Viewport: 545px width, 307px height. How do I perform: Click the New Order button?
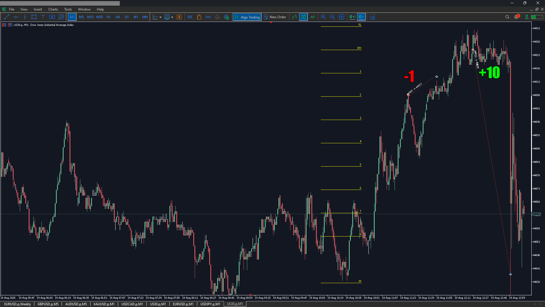click(x=275, y=17)
